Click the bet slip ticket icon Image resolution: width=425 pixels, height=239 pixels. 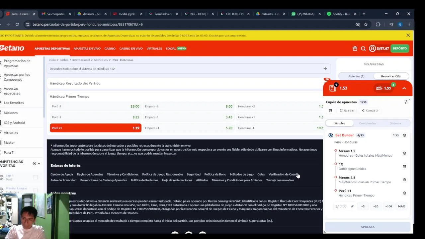coord(333,88)
